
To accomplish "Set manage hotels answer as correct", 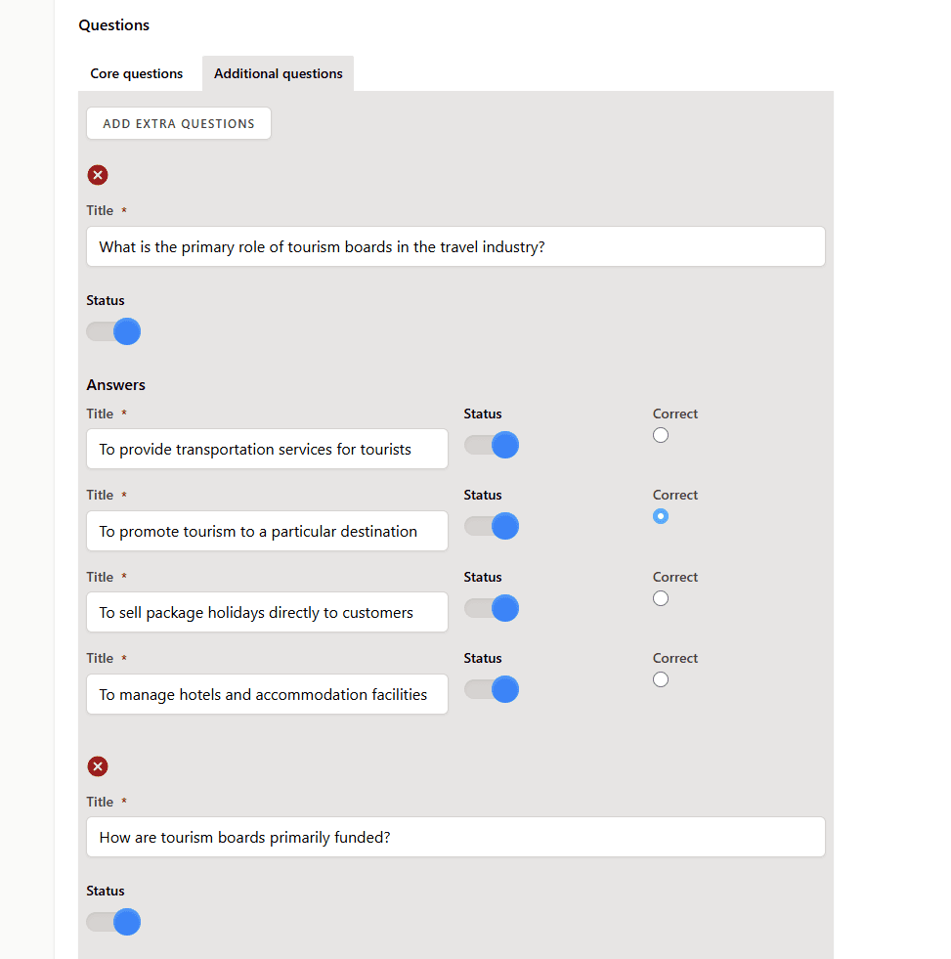I will click(x=660, y=679).
